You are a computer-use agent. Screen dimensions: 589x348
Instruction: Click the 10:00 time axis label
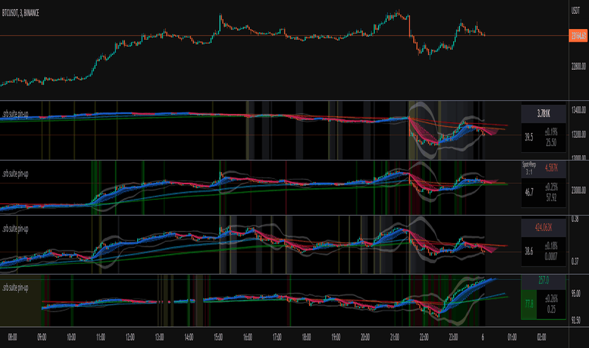[71, 337]
